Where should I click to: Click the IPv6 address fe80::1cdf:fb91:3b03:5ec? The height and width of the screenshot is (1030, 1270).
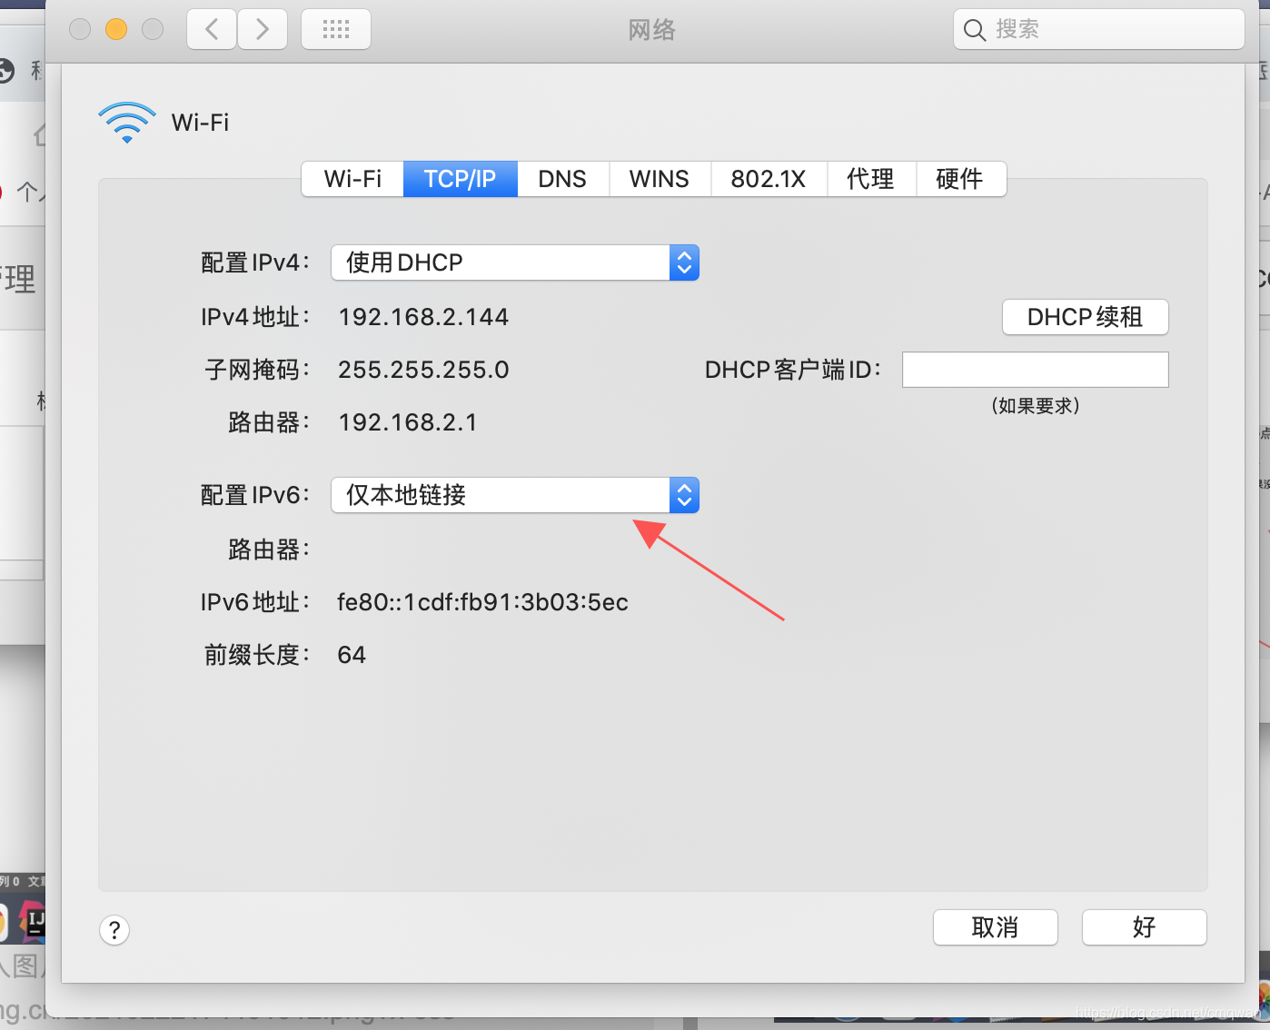[482, 602]
